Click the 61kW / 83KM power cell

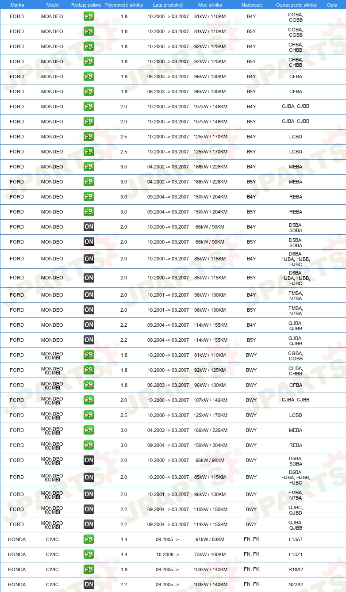coord(210,540)
